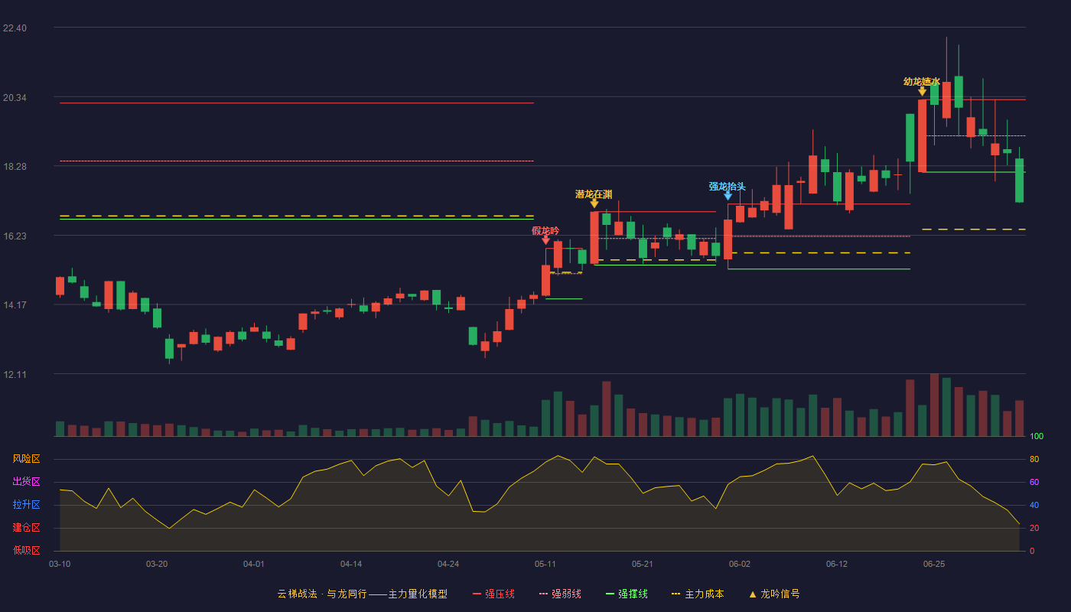Toggle the 龙吟信号 legend entry
Viewport: 1071px width, 612px height.
774,594
